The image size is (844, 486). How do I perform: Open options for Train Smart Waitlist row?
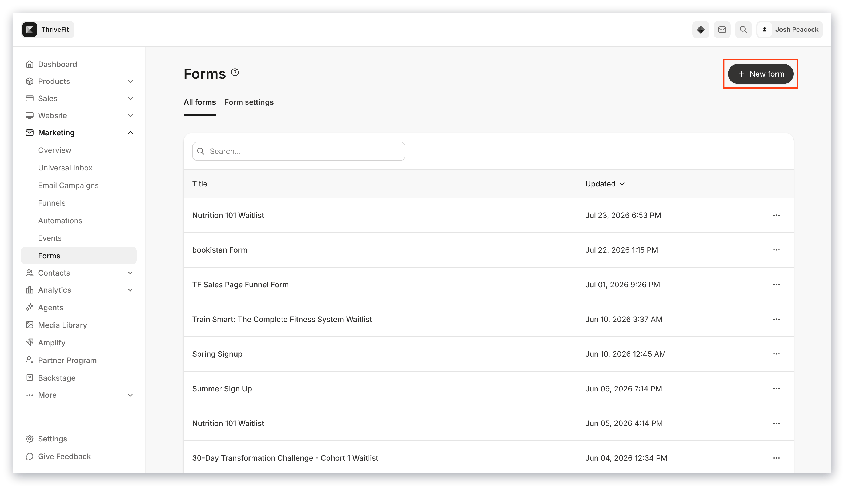[x=776, y=320]
